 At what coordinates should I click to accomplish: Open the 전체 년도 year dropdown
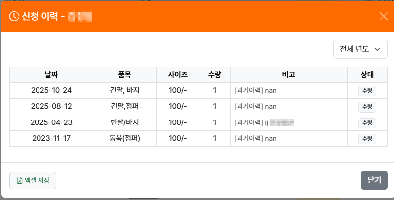360,49
